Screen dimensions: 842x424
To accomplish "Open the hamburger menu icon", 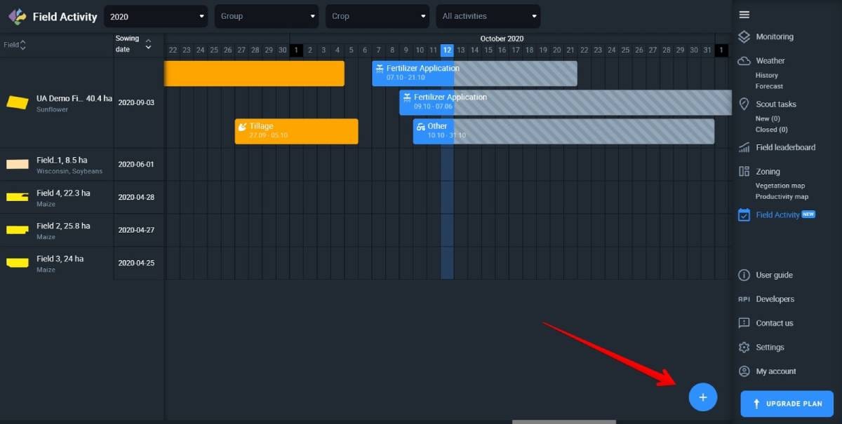I will pyautogui.click(x=744, y=15).
